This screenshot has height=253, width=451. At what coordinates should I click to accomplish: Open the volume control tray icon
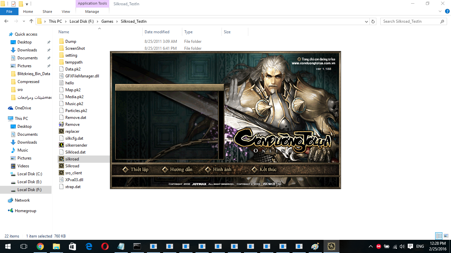(x=402, y=246)
